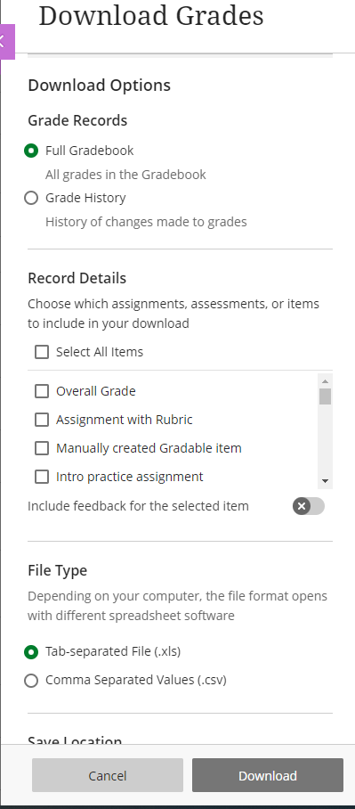Image resolution: width=355 pixels, height=809 pixels.
Task: Click the item list scroll-down arrow
Action: pos(325,481)
